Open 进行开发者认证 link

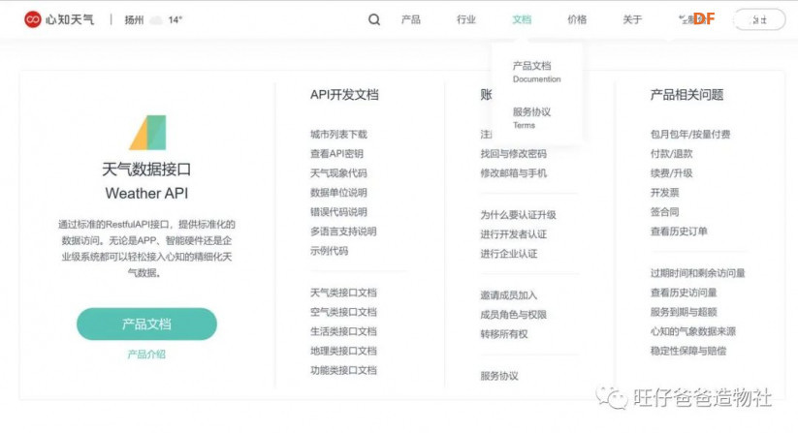tap(514, 234)
